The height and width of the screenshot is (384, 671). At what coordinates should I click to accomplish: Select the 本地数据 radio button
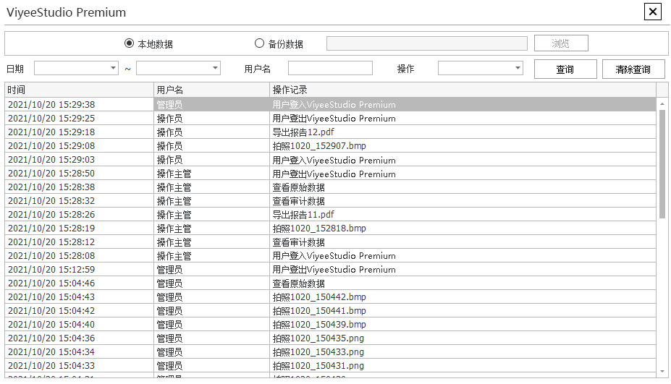click(130, 43)
